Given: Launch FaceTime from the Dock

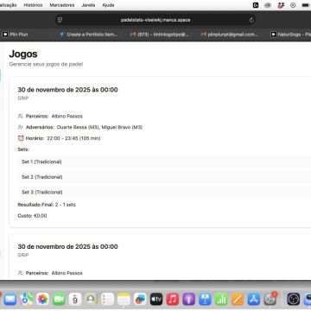Looking at the screenshot, I should click(x=59, y=299).
